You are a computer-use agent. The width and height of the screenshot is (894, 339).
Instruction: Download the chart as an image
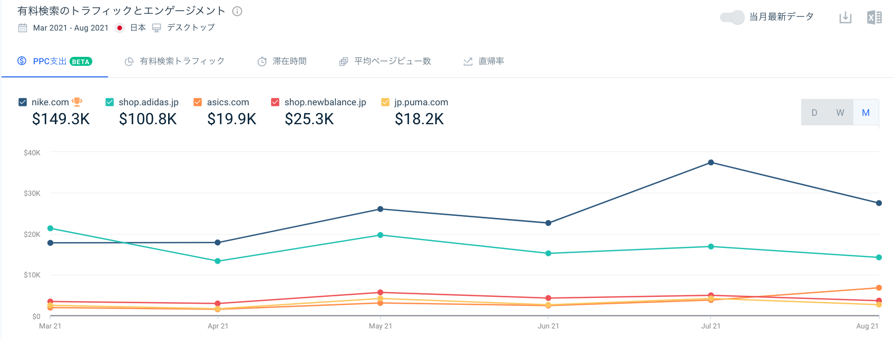click(x=846, y=17)
